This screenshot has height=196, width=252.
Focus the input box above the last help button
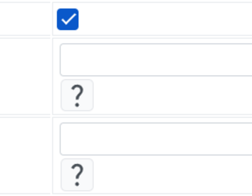156,139
